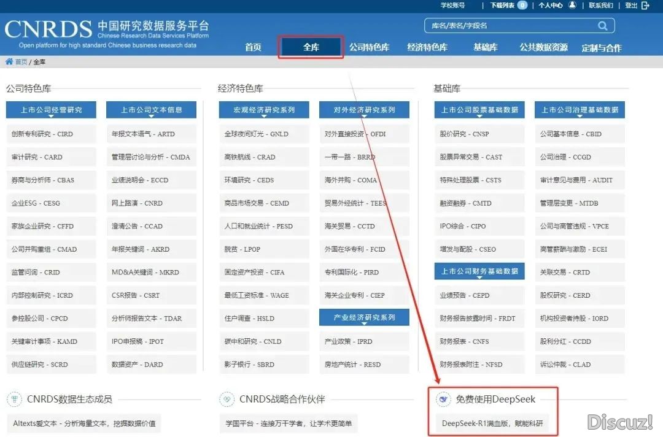Screen dimensions: 663x437
Task: Click the 登出 link
Action: pyautogui.click(x=631, y=5)
